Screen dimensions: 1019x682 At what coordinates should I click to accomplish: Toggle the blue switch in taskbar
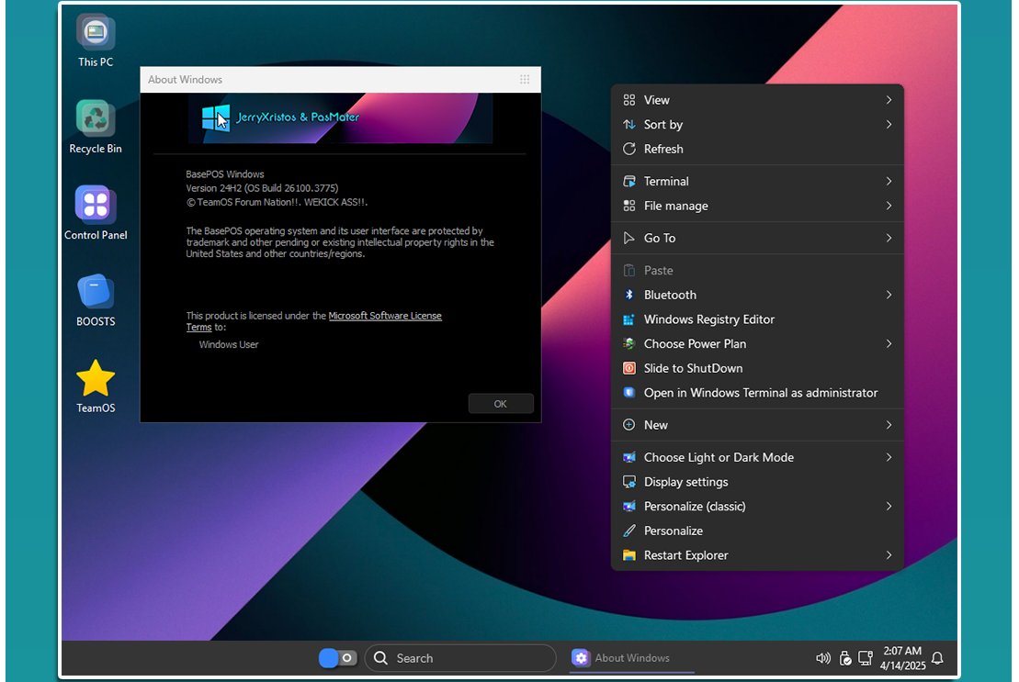pyautogui.click(x=337, y=658)
